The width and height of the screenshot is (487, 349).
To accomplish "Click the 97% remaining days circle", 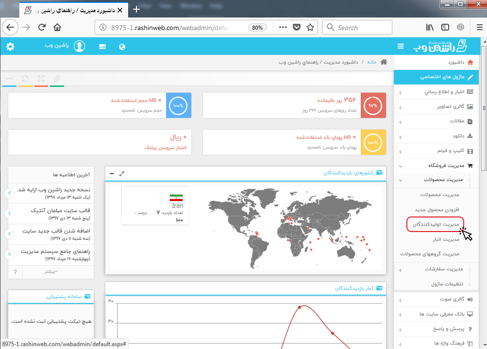I will [373, 105].
